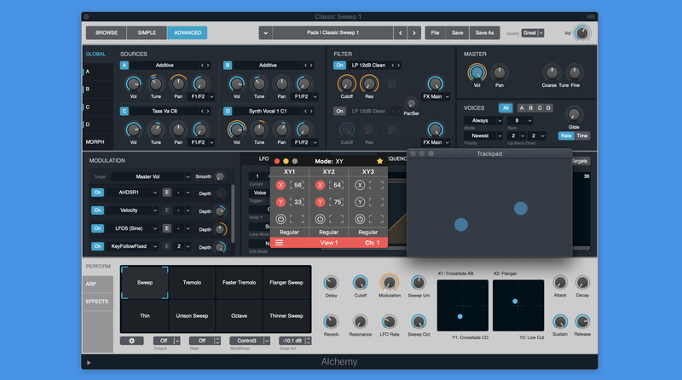
Task: Open the Octave Off dropdown
Action: (166, 341)
